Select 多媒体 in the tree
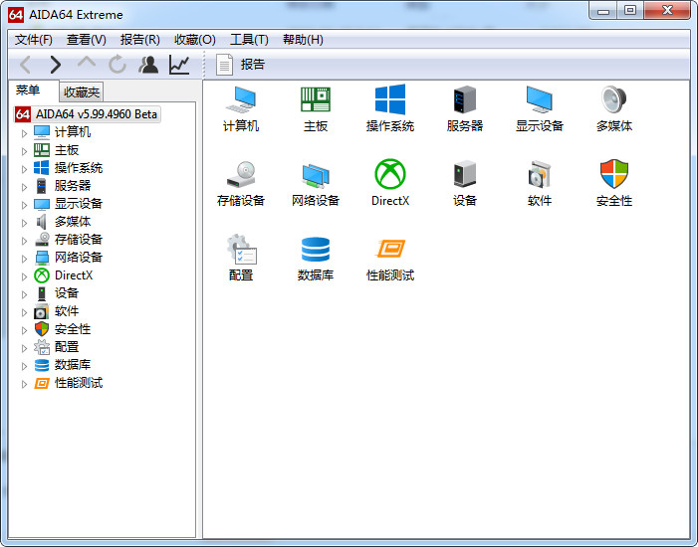This screenshot has width=698, height=547. coord(73,222)
